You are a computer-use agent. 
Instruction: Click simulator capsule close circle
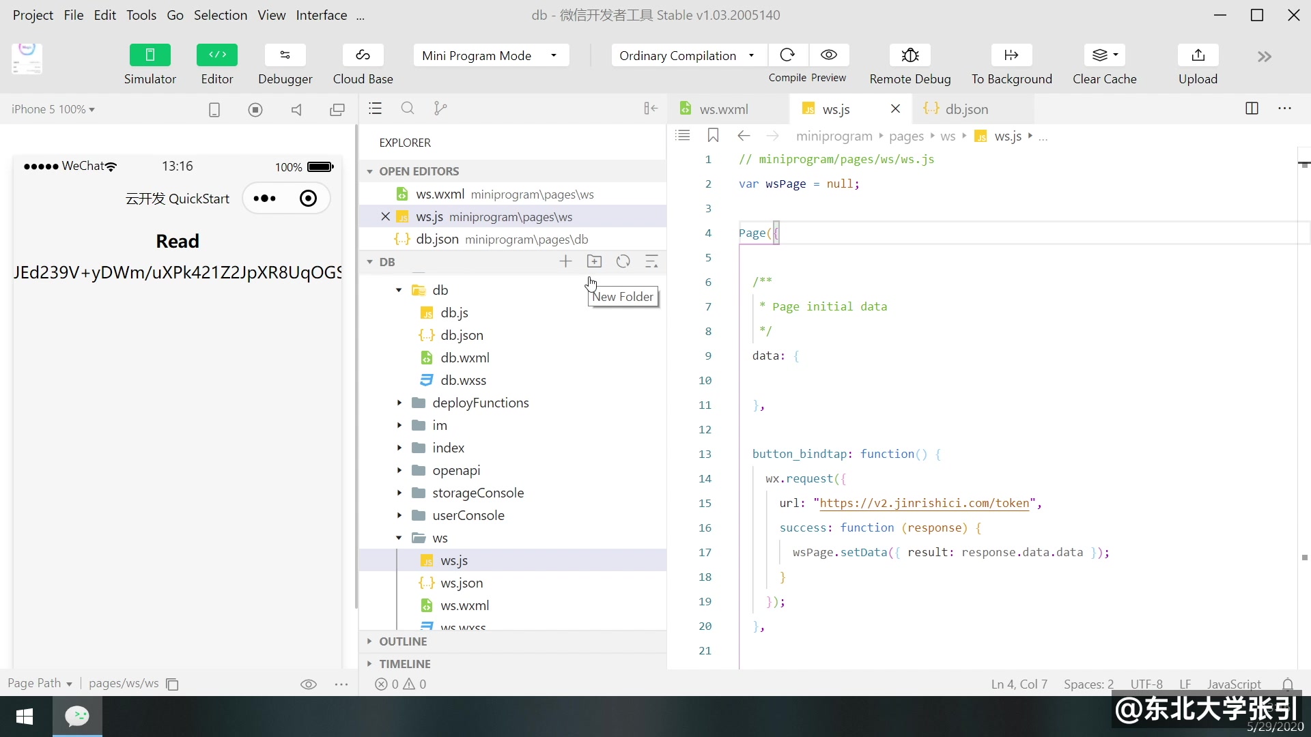(x=309, y=199)
